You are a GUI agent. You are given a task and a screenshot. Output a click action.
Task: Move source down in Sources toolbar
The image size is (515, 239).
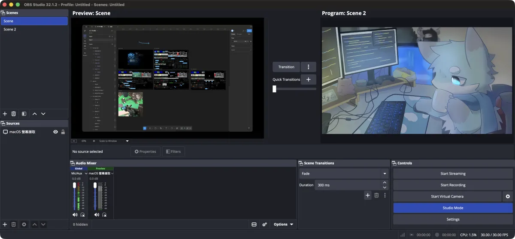pos(43,224)
